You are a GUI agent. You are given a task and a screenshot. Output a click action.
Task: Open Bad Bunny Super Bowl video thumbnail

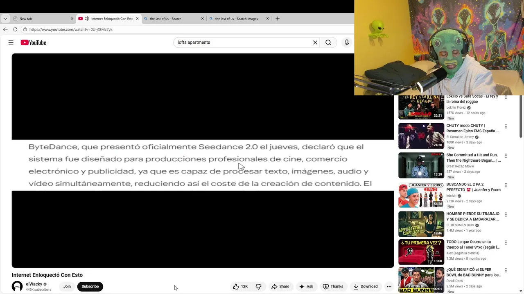(421, 280)
